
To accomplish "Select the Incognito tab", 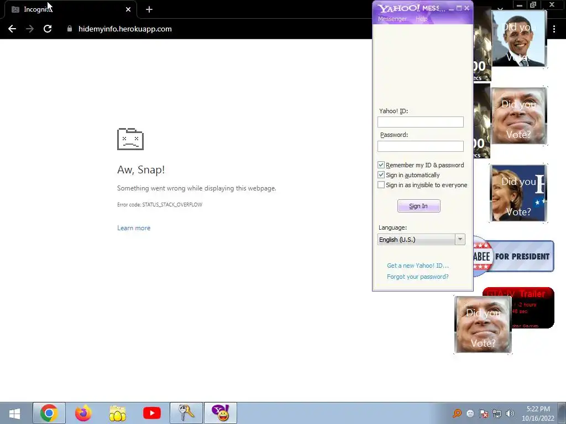I will pos(70,9).
